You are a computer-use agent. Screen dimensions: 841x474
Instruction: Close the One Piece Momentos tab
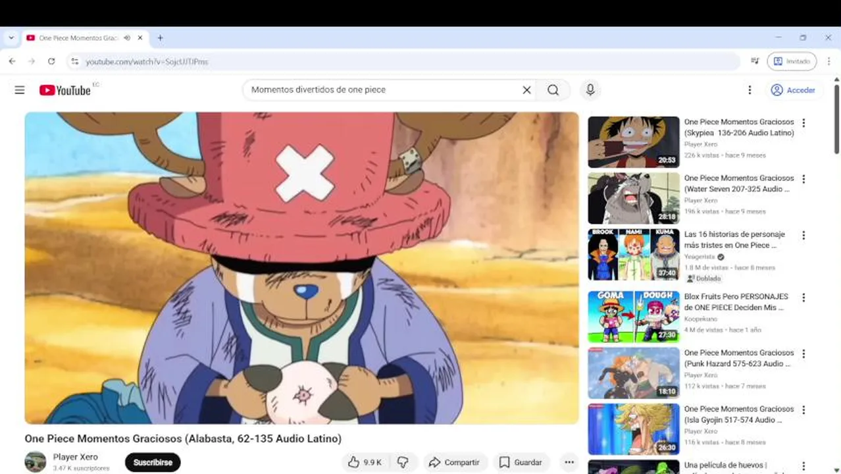pyautogui.click(x=140, y=38)
